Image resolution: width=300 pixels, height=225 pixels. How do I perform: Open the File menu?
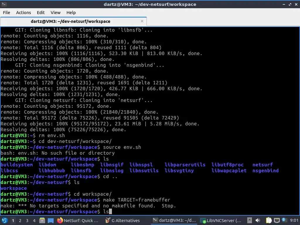[6, 13]
